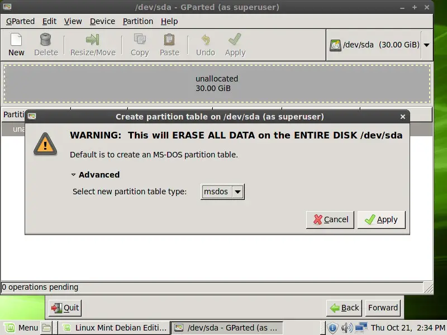Click the MS-DOS default partition table message

click(x=154, y=155)
